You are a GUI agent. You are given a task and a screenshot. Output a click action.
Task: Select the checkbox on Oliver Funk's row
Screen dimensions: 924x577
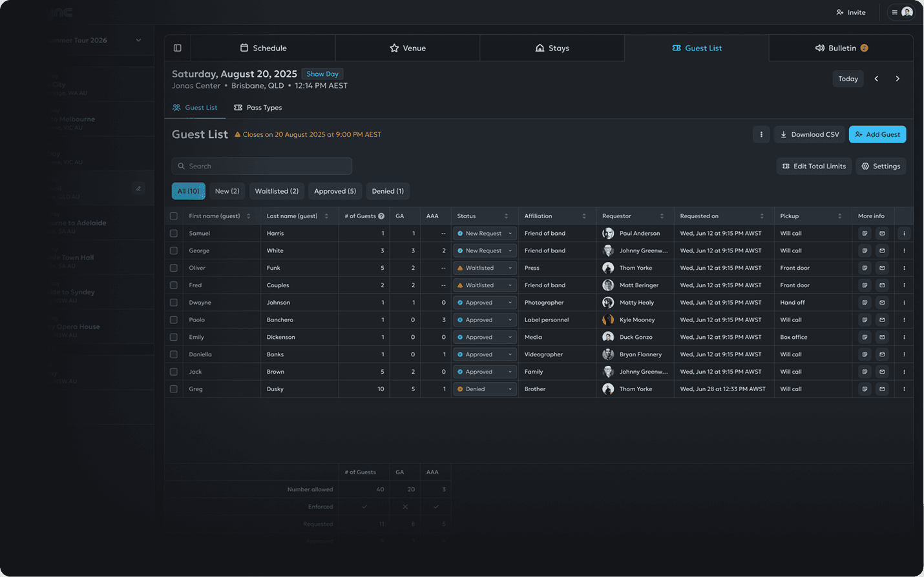[x=173, y=267]
